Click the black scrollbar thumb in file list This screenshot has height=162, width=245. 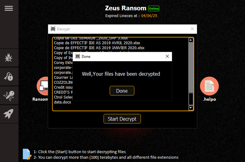(x=191, y=99)
